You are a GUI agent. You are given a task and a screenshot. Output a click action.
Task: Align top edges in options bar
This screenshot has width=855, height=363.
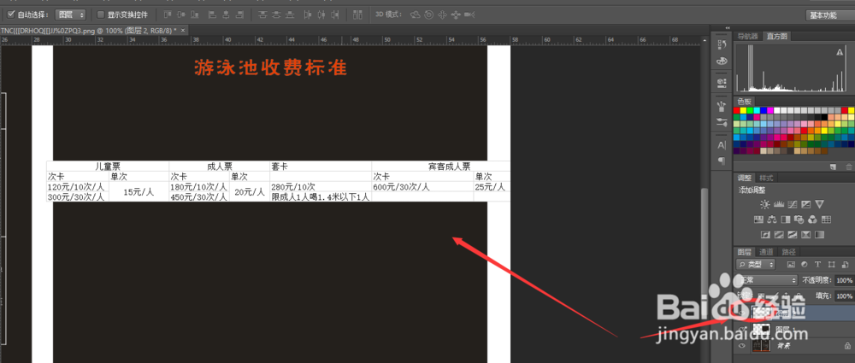168,15
